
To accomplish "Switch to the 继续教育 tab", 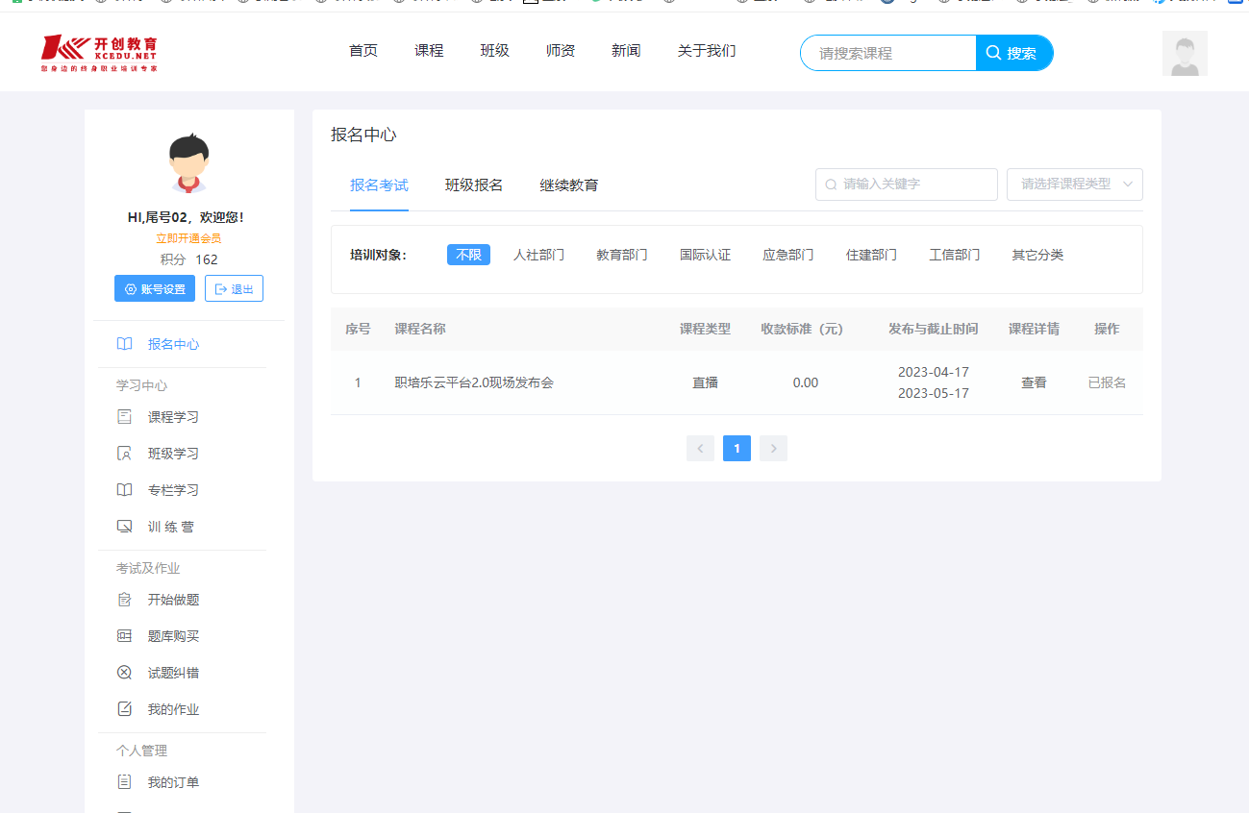I will tap(569, 185).
